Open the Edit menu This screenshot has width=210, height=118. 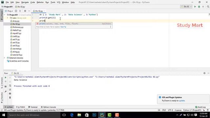pos(12,2)
